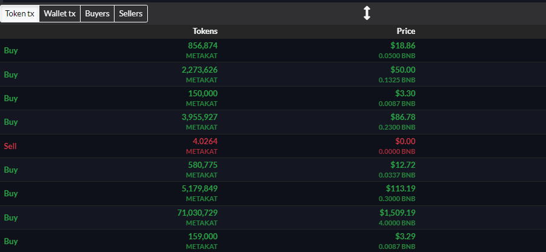Click the $3.29 price value
Viewport: 546px width, 252px height.
click(405, 237)
